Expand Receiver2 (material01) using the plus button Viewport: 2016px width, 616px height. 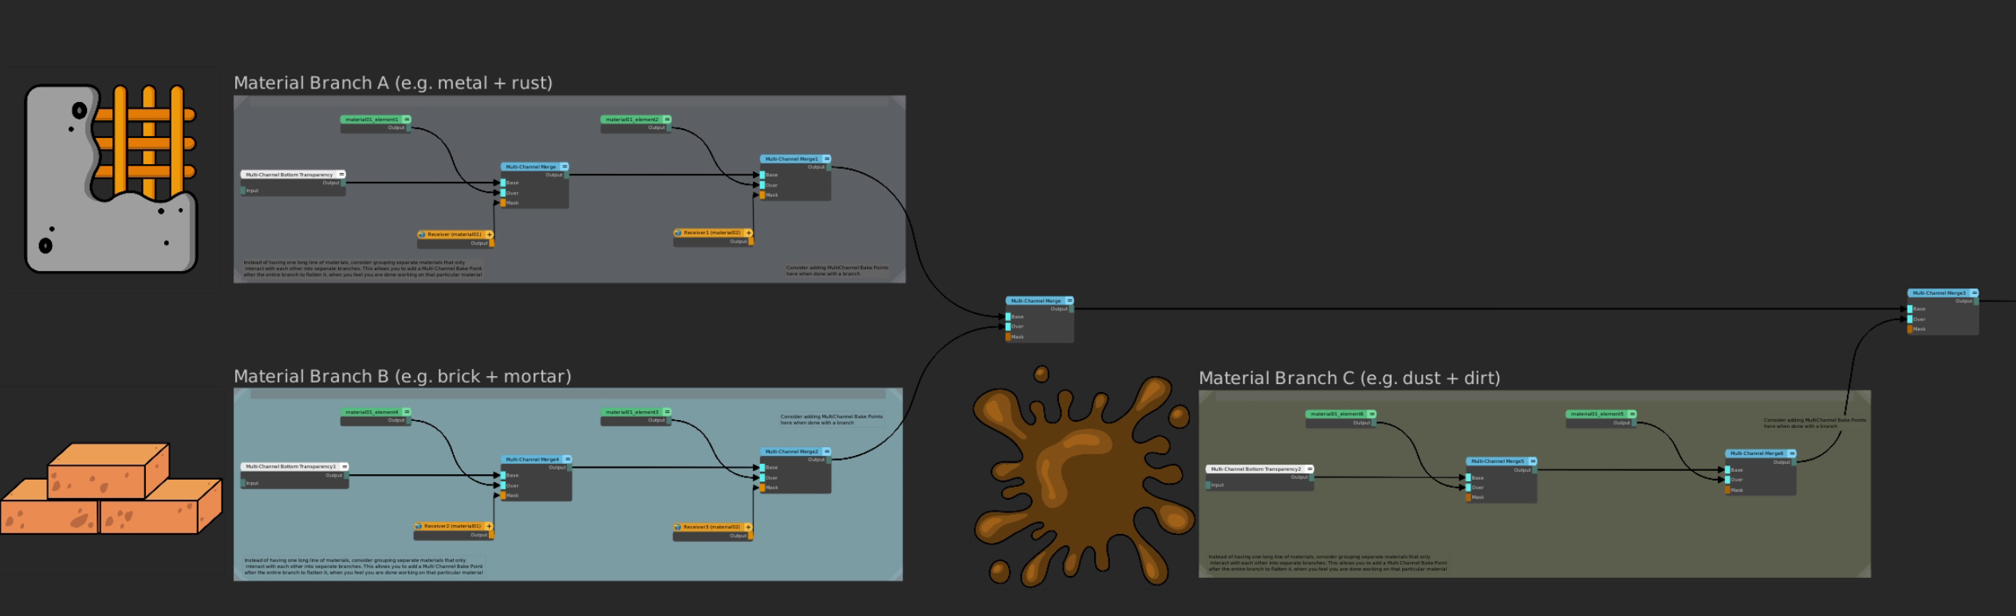(x=489, y=526)
